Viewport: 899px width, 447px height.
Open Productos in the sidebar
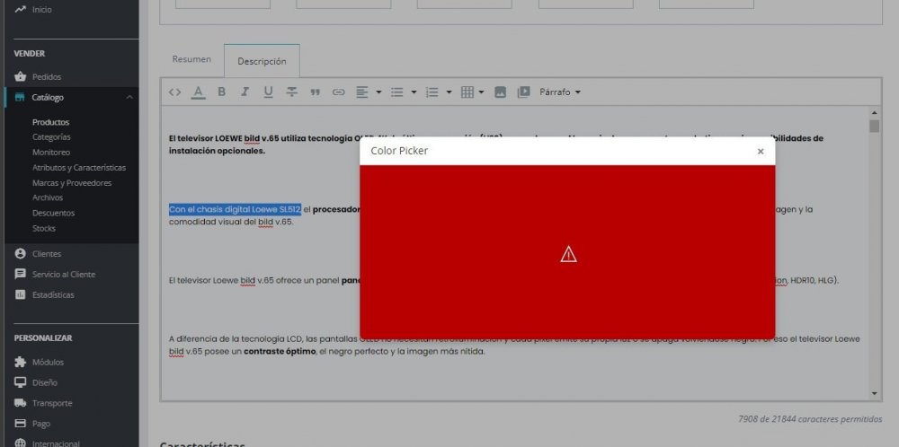(x=50, y=122)
